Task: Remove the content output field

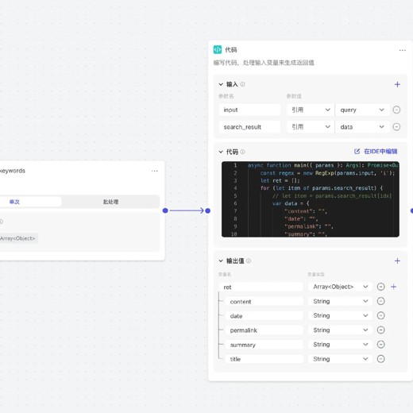Action: pos(380,301)
